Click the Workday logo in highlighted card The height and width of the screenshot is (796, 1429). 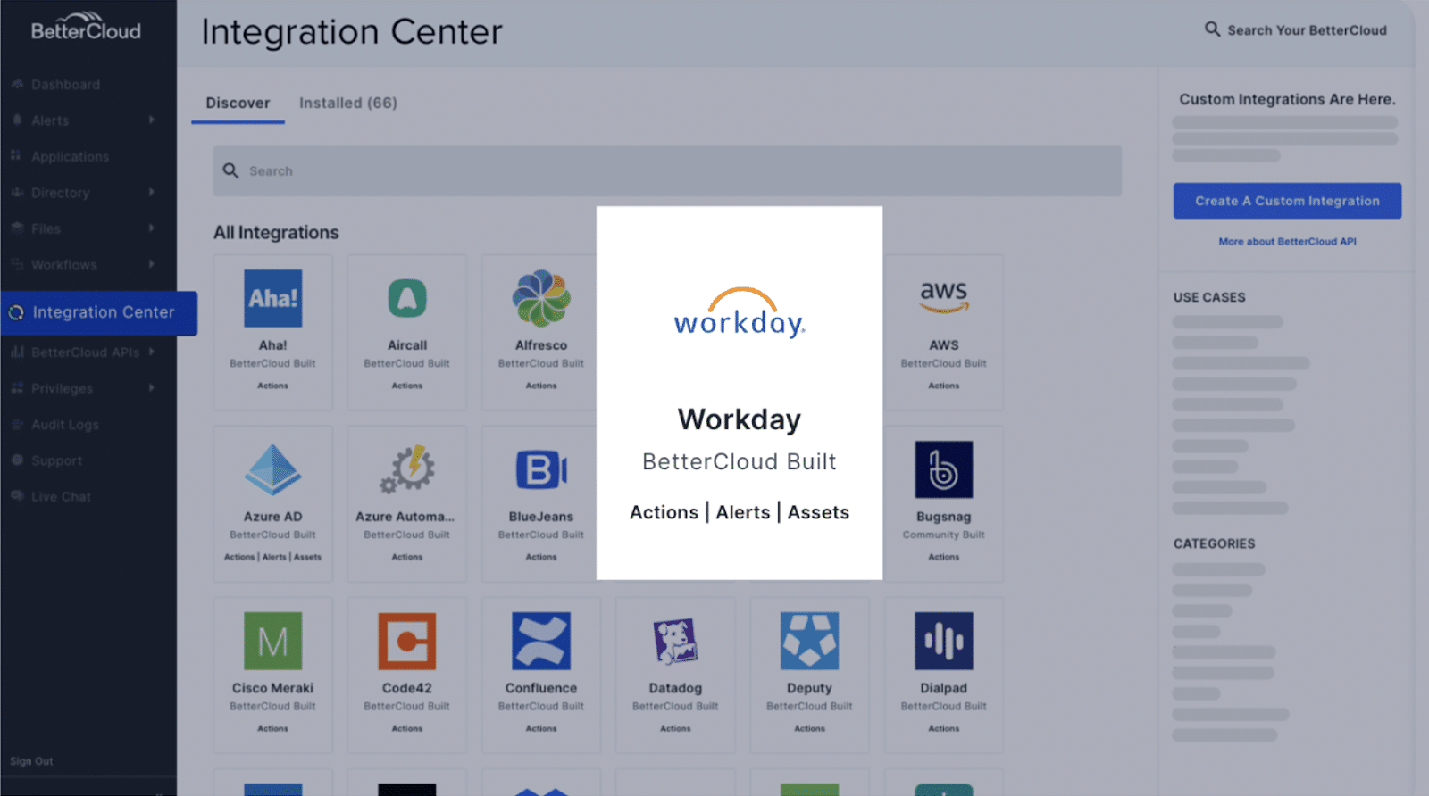coord(740,313)
